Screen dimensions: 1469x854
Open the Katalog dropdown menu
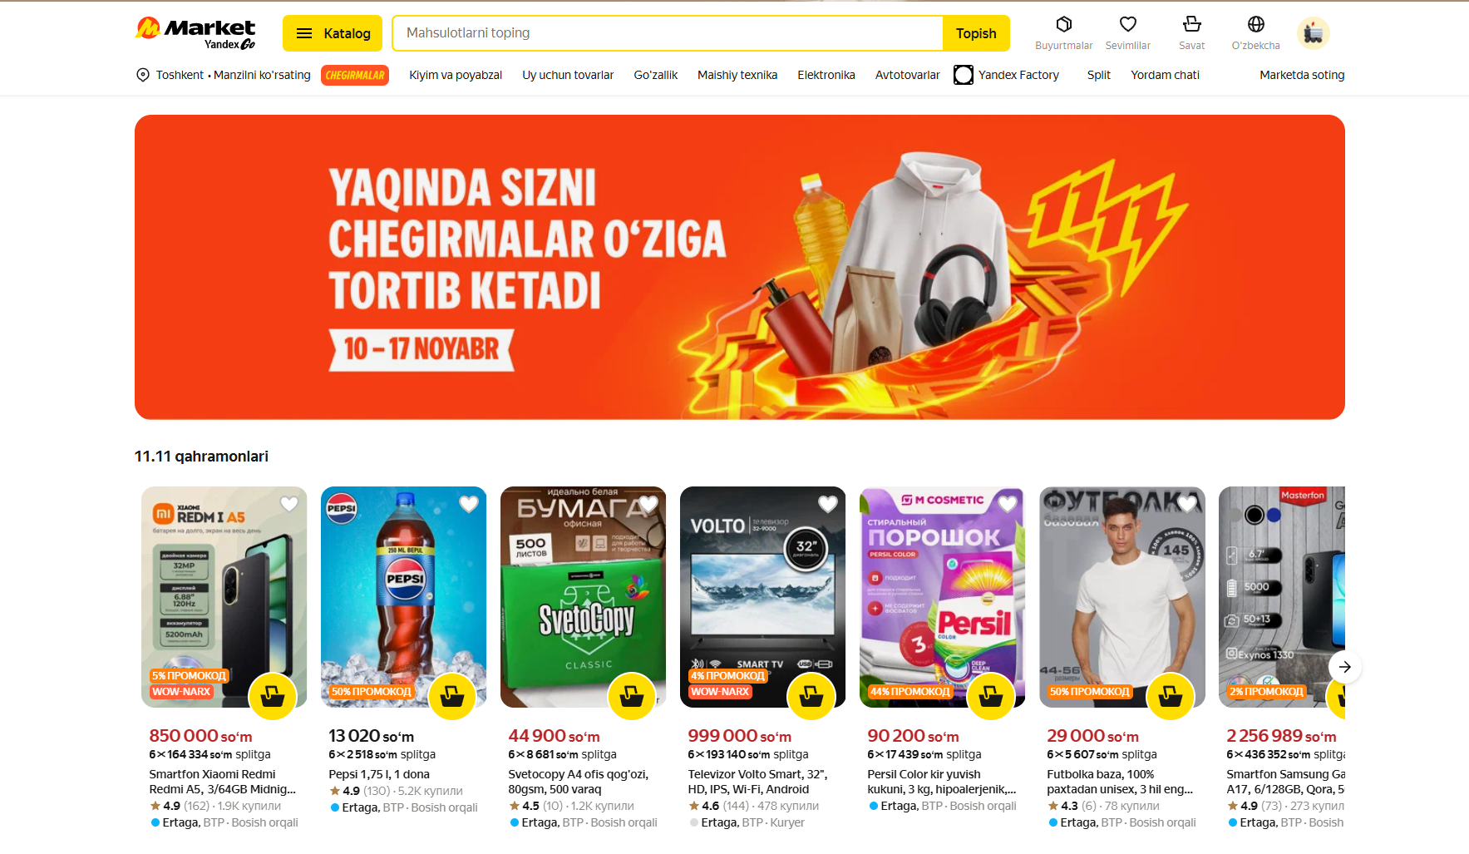[x=333, y=33]
